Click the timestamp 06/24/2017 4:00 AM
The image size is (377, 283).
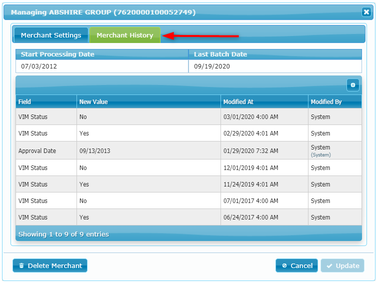tap(251, 217)
